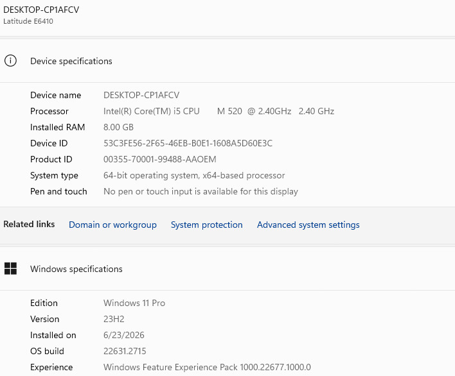Select the 23H2 version value
The width and height of the screenshot is (455, 376).
pos(114,319)
